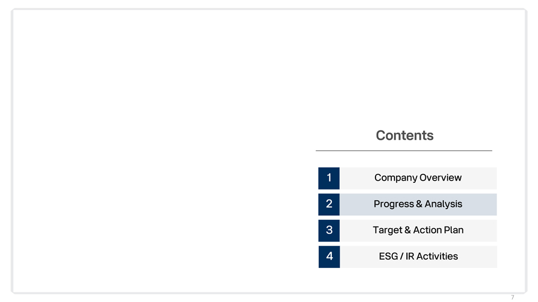The width and height of the screenshot is (538, 302).
Task: Click the word "Analysis" in item 2
Action: (x=443, y=204)
